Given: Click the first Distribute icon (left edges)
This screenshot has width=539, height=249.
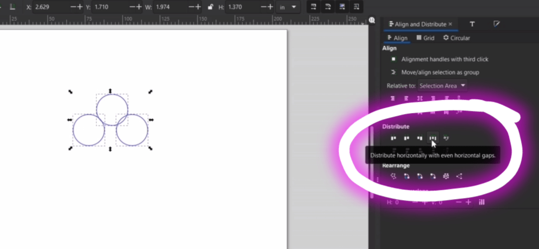Looking at the screenshot, I should 393,138.
